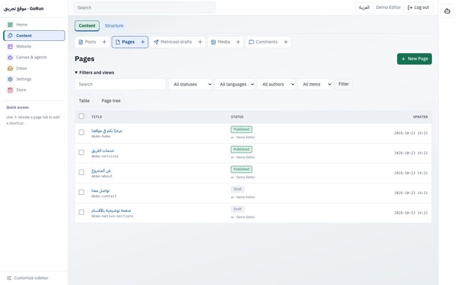
Task: Open the All statuses dropdown
Action: pos(191,84)
